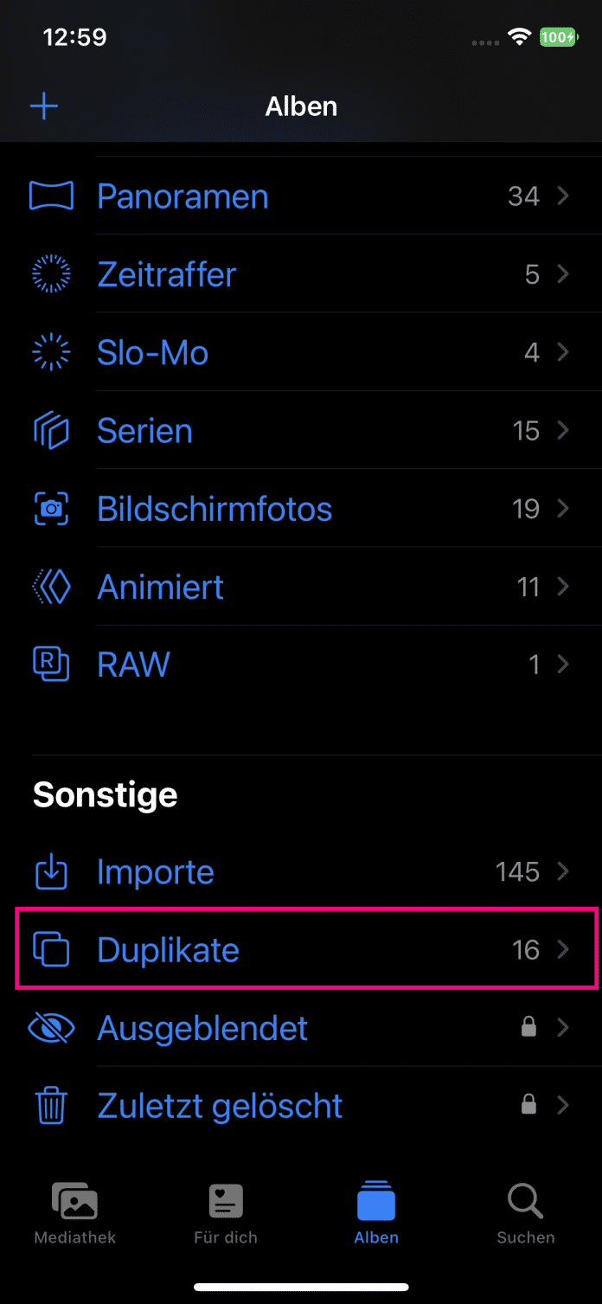Viewport: 602px width, 1304px height.
Task: Tap the plus icon to add album
Action: pos(44,106)
